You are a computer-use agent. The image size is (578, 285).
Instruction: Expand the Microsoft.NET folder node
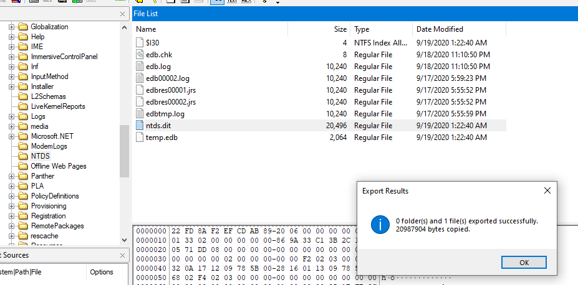(11, 136)
